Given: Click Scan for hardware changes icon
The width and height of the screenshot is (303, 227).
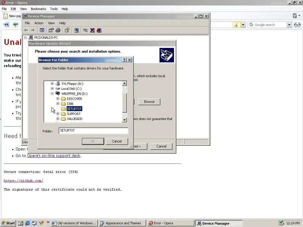Looking at the screenshot, I should [x=76, y=30].
